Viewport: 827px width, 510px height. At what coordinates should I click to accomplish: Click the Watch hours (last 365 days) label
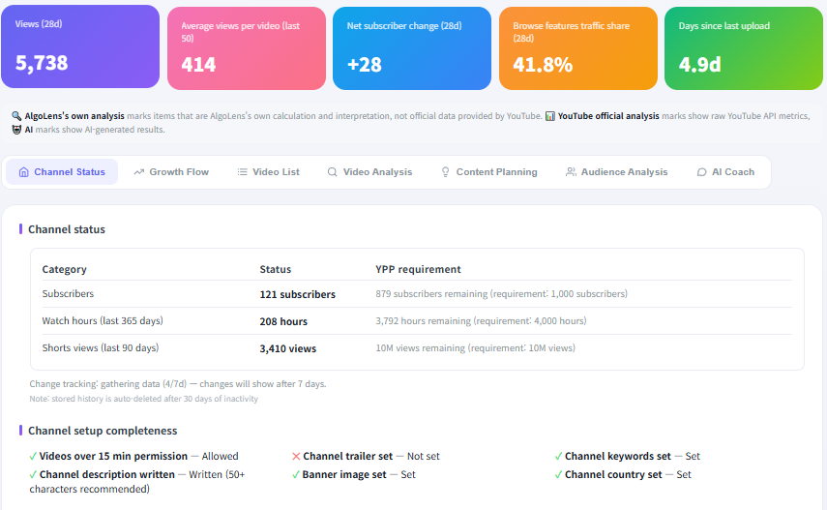click(103, 321)
